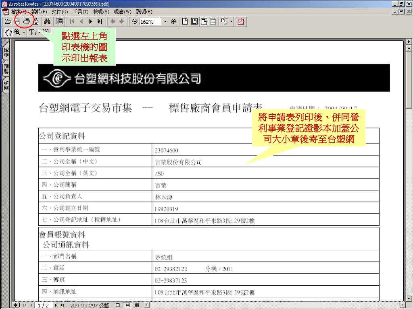The width and height of the screenshot is (413, 309).
Task: Toggle the hand tool
Action: [8, 32]
